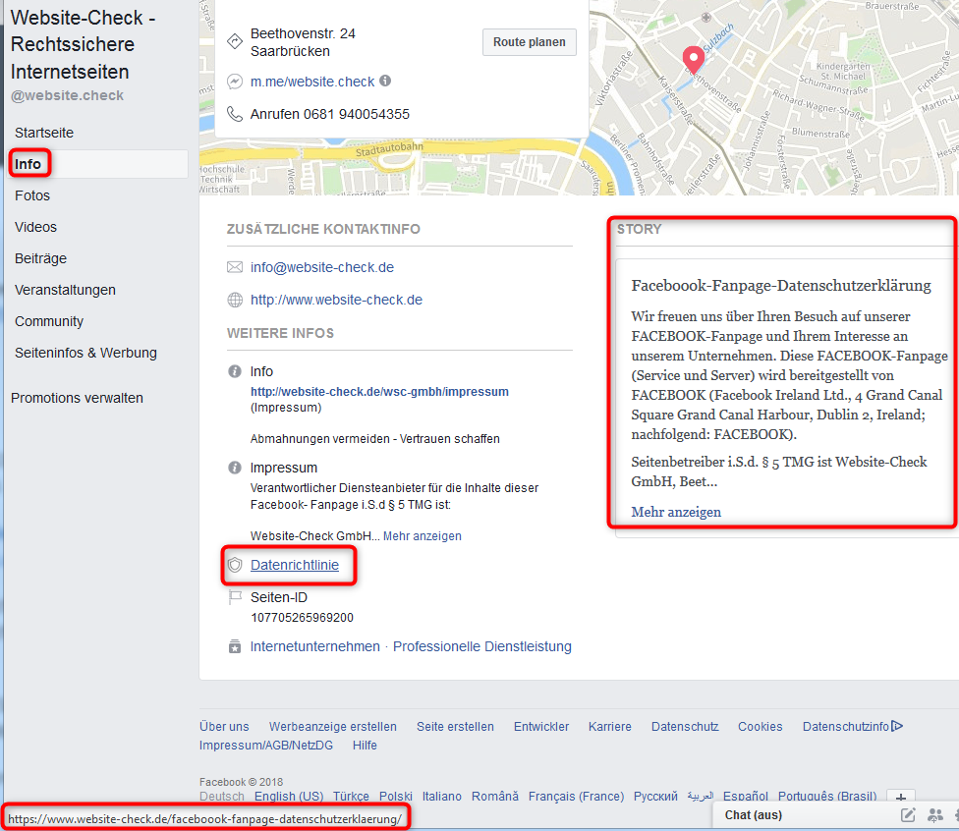Click the category icon beside Internetunternehmen
Screen dimensions: 959x831
pyautogui.click(x=235, y=646)
